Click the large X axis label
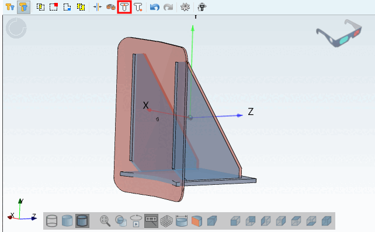Image resolution: width=375 pixels, height=232 pixels. click(145, 106)
